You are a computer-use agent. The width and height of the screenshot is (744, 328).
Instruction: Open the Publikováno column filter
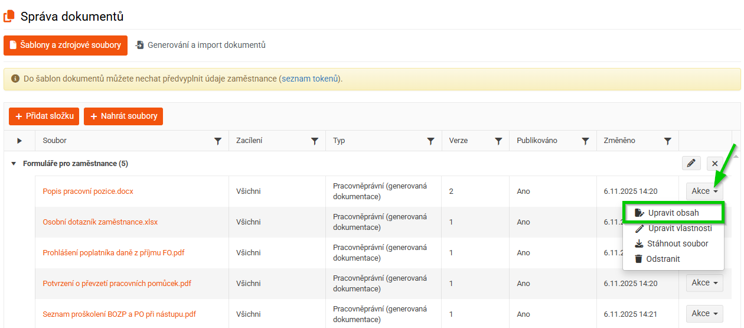[x=585, y=141]
